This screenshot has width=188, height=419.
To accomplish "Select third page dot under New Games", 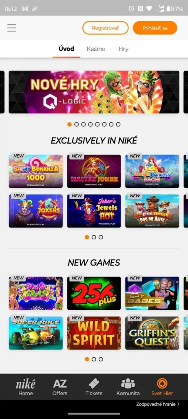I will pyautogui.click(x=101, y=359).
